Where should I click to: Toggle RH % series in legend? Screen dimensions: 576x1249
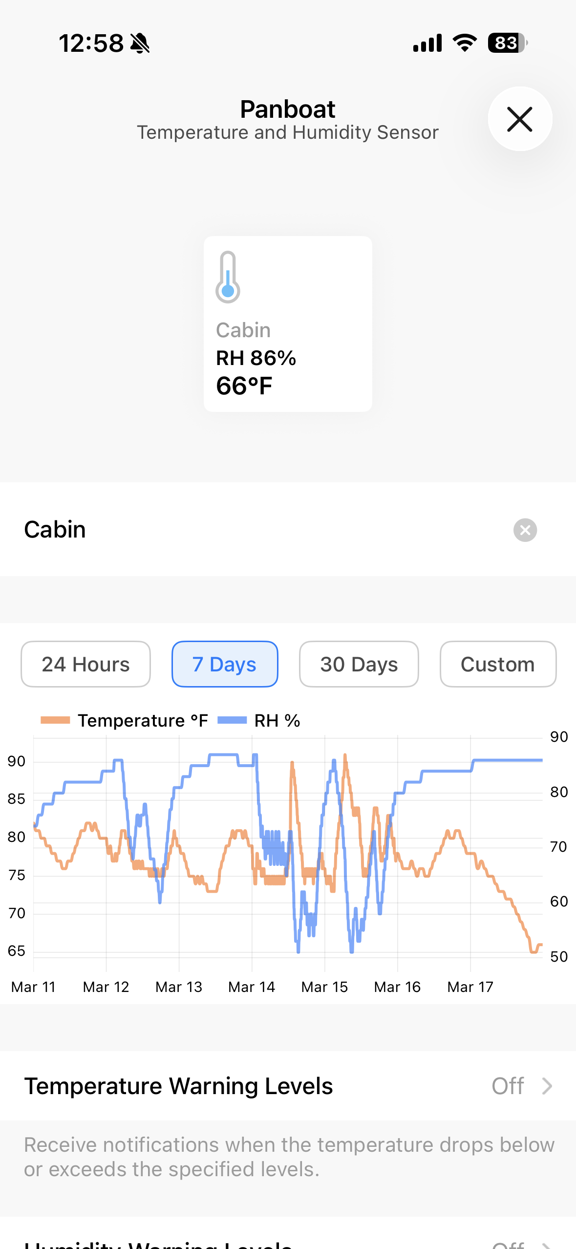pos(259,720)
